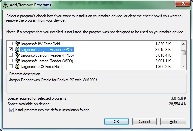Click the JCS ForceField package icon
This screenshot has width=193, height=131.
17,66
